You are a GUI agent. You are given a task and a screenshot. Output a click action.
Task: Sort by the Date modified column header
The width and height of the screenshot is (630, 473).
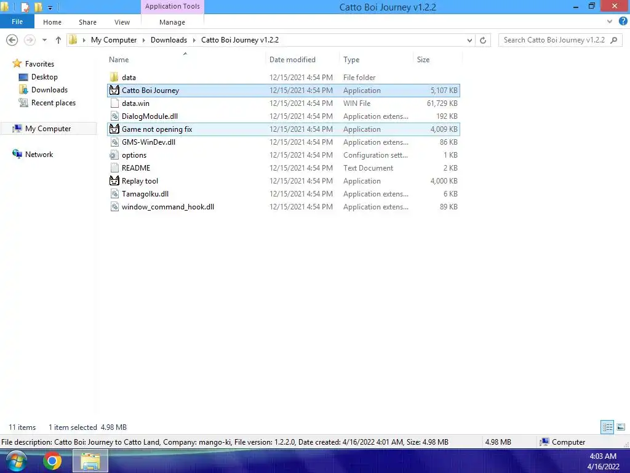pos(292,60)
